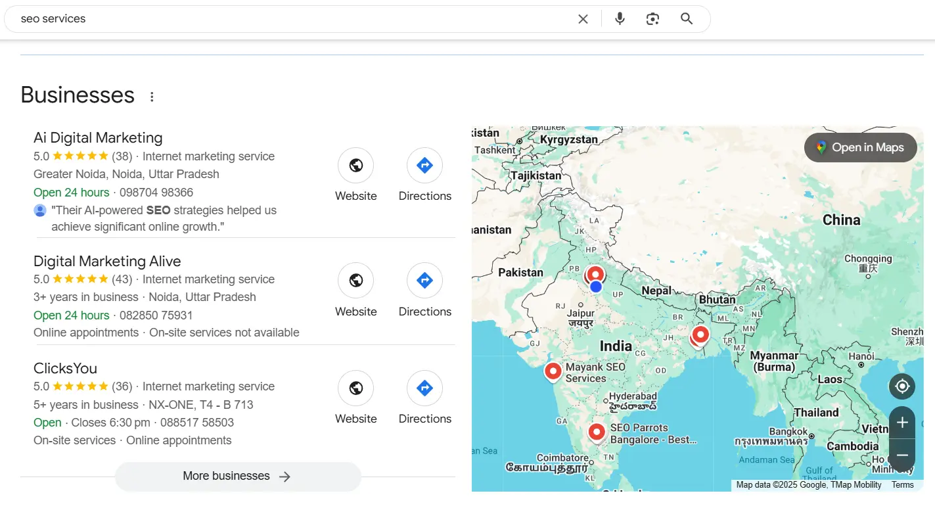Open search by image camera icon

pos(652,19)
